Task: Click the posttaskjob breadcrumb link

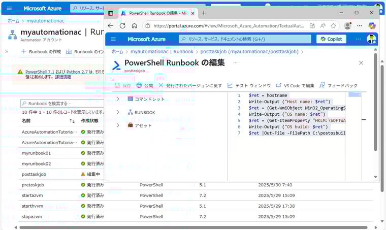Action: 249,52
